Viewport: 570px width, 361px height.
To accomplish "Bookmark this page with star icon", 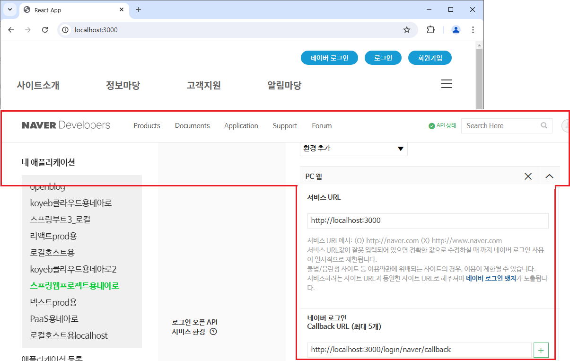I will (x=407, y=30).
